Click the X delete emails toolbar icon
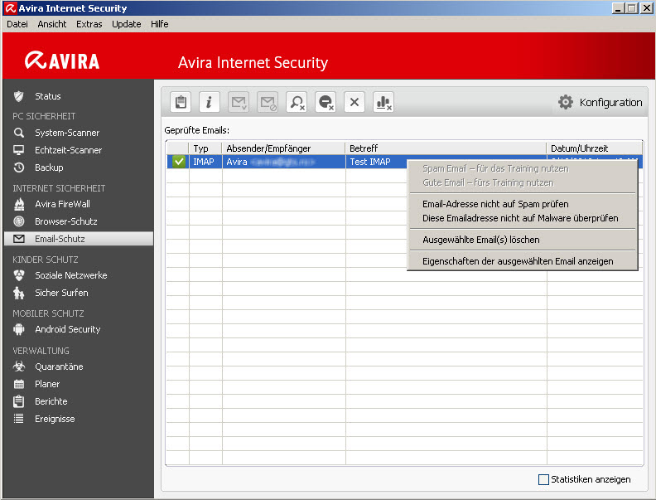This screenshot has width=656, height=500. click(x=355, y=102)
